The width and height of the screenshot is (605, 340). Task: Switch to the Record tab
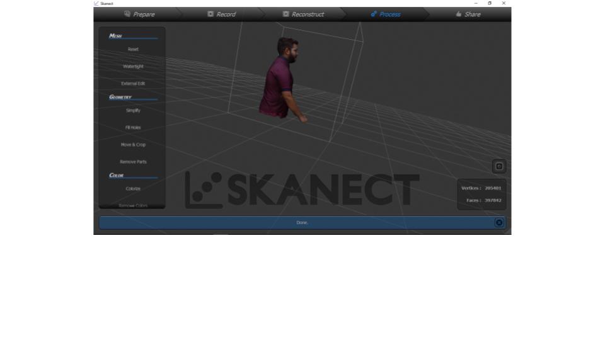(x=221, y=14)
